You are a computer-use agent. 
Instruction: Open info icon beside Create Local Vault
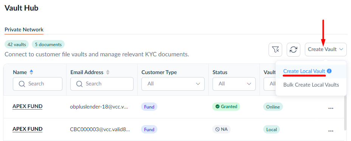tap(329, 71)
